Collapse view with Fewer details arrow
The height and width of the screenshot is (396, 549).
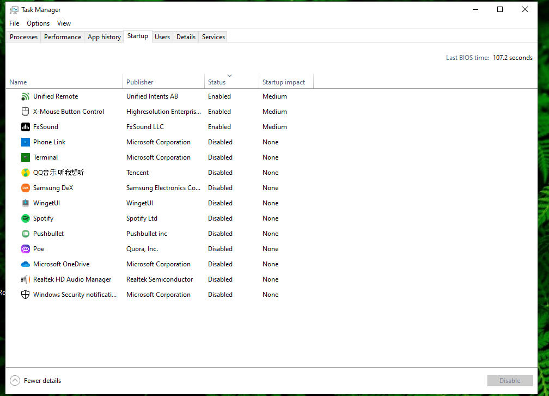[x=15, y=381]
